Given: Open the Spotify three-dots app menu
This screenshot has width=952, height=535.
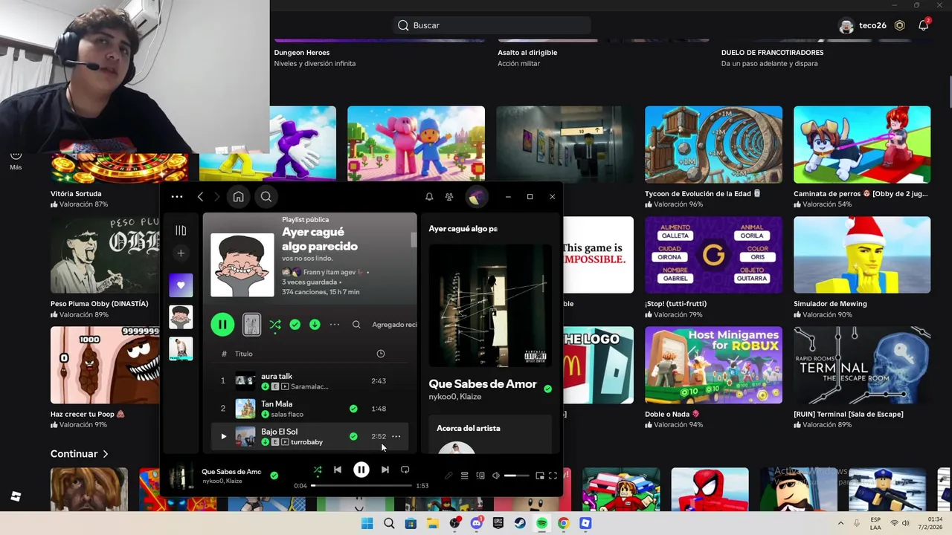Looking at the screenshot, I should 176,197.
